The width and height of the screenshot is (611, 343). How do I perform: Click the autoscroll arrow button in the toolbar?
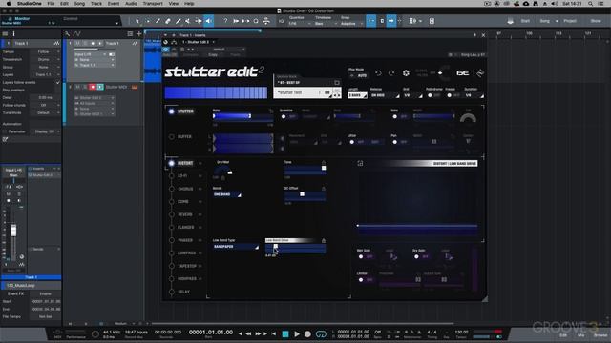(x=391, y=21)
